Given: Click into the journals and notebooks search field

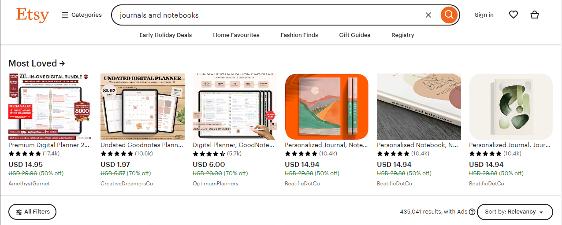Looking at the screenshot, I should pos(269,15).
